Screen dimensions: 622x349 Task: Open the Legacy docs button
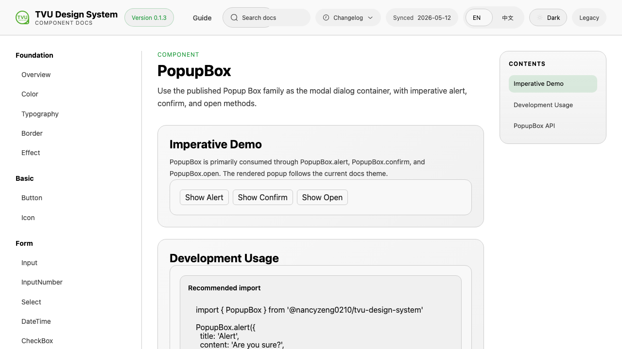pos(589,17)
